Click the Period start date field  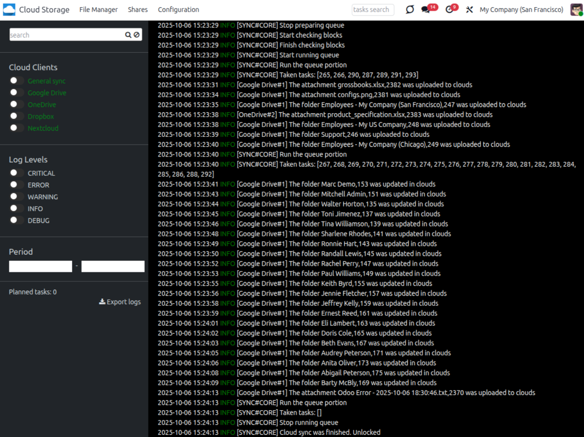point(40,267)
